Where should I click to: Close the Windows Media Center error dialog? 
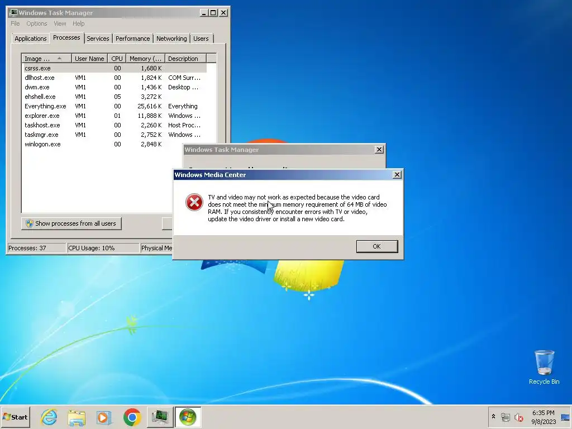point(397,175)
